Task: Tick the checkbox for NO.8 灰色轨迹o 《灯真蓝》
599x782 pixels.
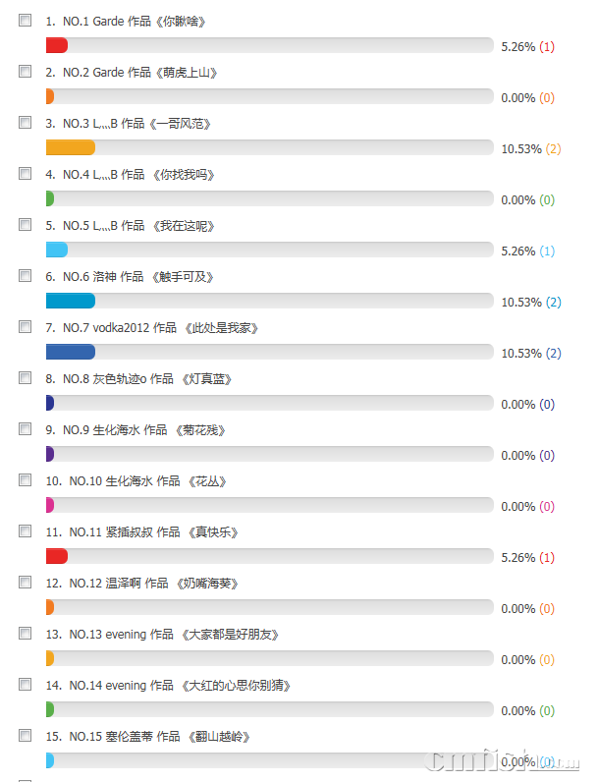Action: point(25,378)
